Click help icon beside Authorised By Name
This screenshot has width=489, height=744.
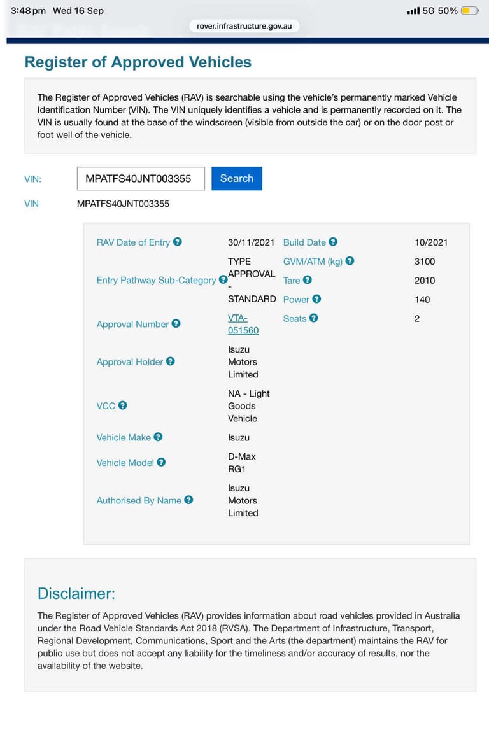click(188, 500)
